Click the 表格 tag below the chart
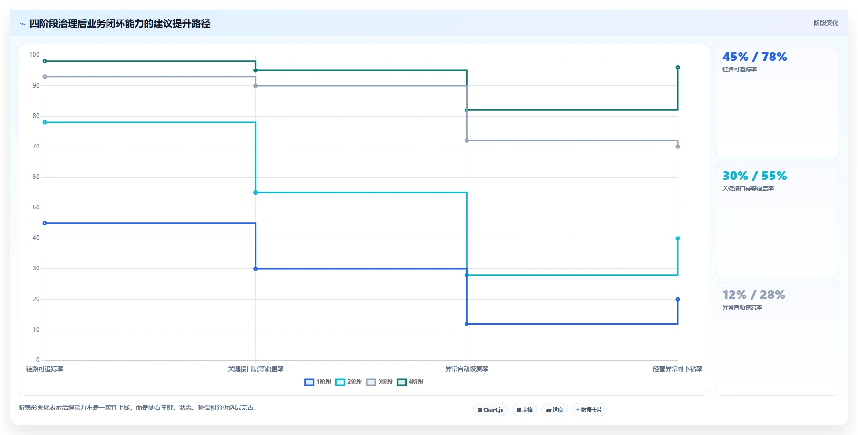 click(525, 410)
